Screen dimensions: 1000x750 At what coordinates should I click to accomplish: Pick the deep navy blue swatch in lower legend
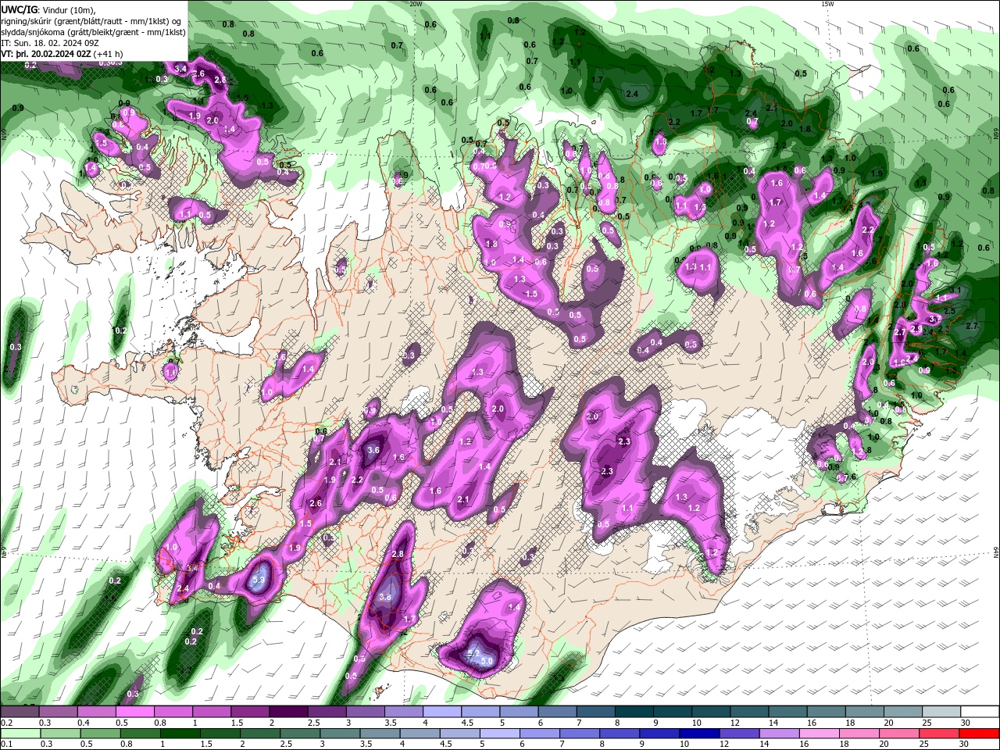click(698, 734)
